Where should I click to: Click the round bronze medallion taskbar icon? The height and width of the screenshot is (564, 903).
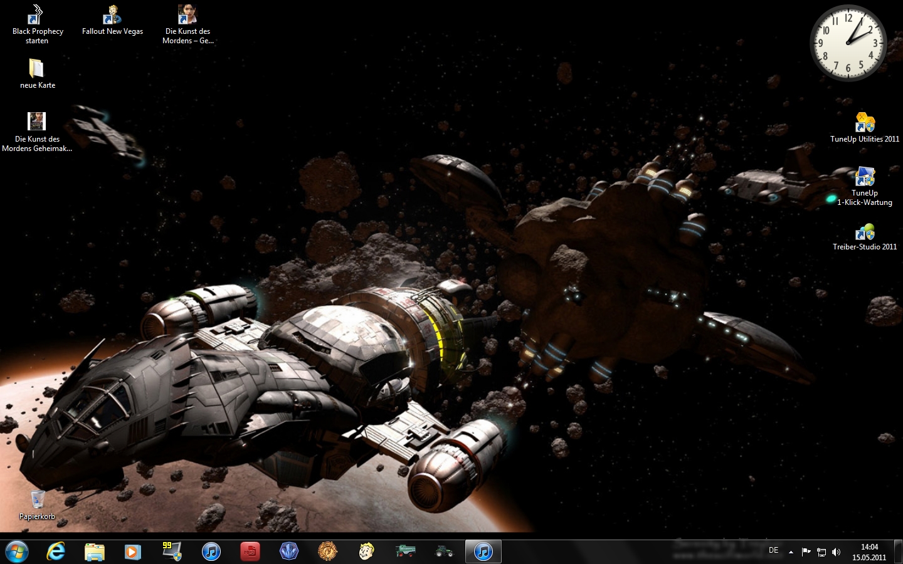(x=328, y=551)
